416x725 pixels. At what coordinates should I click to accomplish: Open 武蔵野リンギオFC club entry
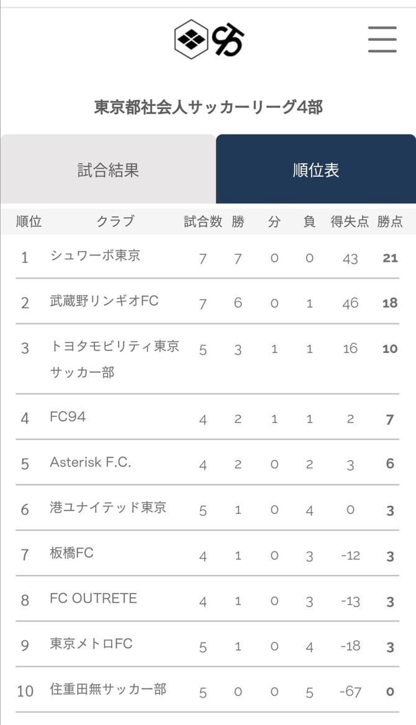pyautogui.click(x=104, y=301)
